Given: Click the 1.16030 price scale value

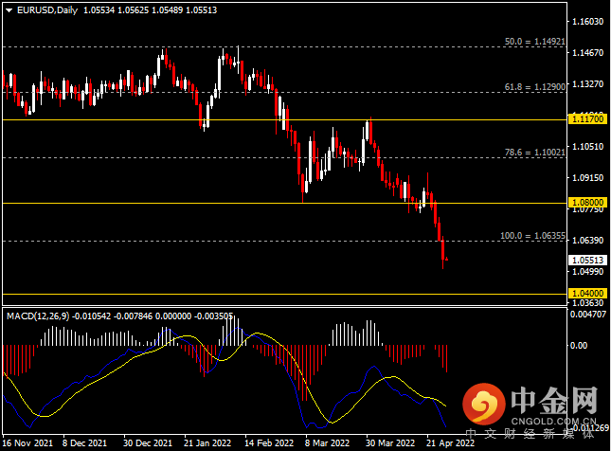Looking at the screenshot, I should [587, 22].
